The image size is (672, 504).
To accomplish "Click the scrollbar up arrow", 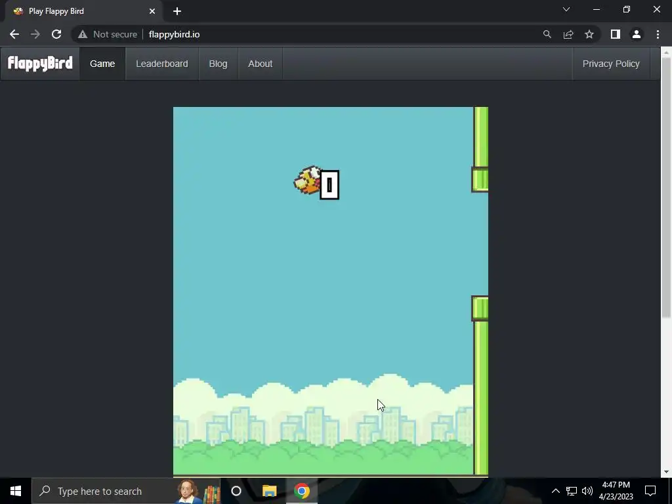I will (666, 52).
